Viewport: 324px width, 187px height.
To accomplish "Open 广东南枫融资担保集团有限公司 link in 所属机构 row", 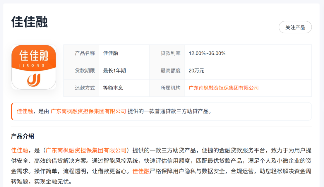I will click(224, 88).
